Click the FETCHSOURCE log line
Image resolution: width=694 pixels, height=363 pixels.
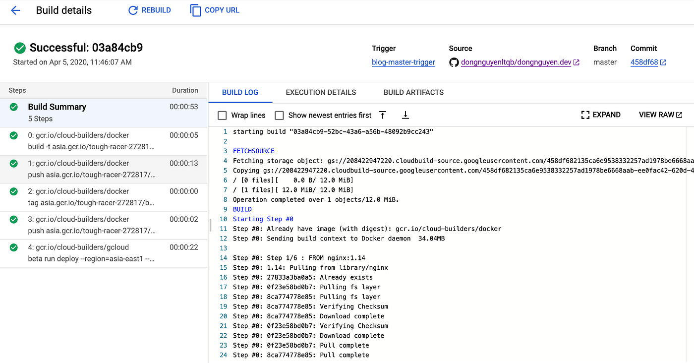[x=254, y=151]
